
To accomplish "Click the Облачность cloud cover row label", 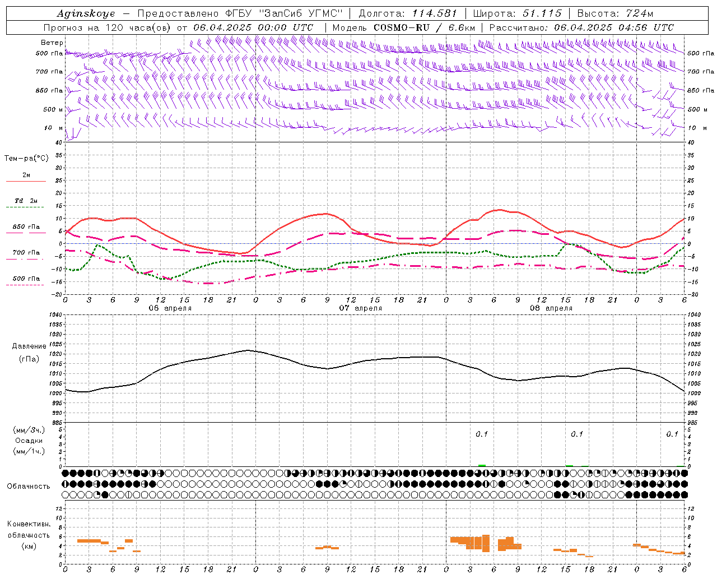I will click(x=29, y=487).
